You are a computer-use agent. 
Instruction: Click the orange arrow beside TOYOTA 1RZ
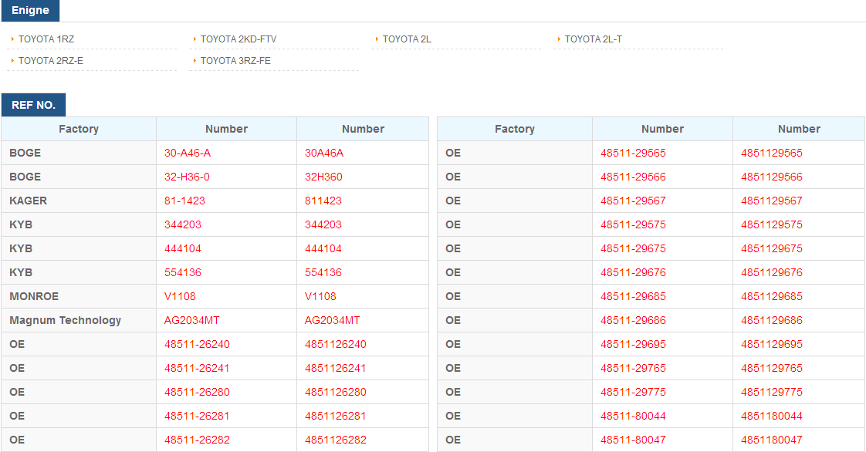pos(12,39)
